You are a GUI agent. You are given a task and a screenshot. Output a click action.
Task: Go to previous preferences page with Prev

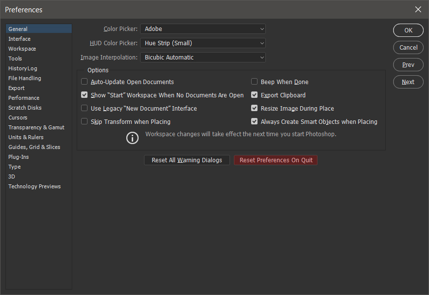point(408,65)
